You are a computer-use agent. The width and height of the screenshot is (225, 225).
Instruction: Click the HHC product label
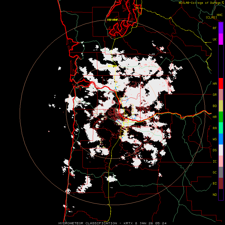click(220, 15)
